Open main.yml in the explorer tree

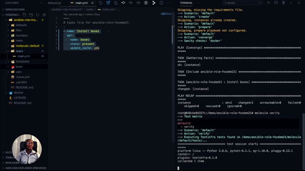(23, 56)
